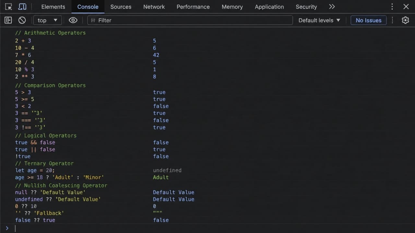
Task: Click the result value 42
Action: pos(156,55)
